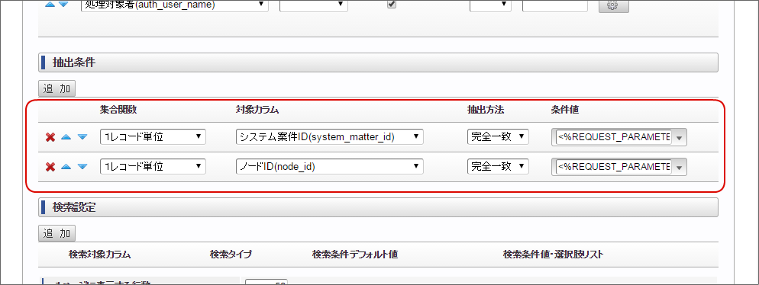This screenshot has height=285, width=759.
Task: Click the 抽出方法 column header
Action: [x=486, y=110]
